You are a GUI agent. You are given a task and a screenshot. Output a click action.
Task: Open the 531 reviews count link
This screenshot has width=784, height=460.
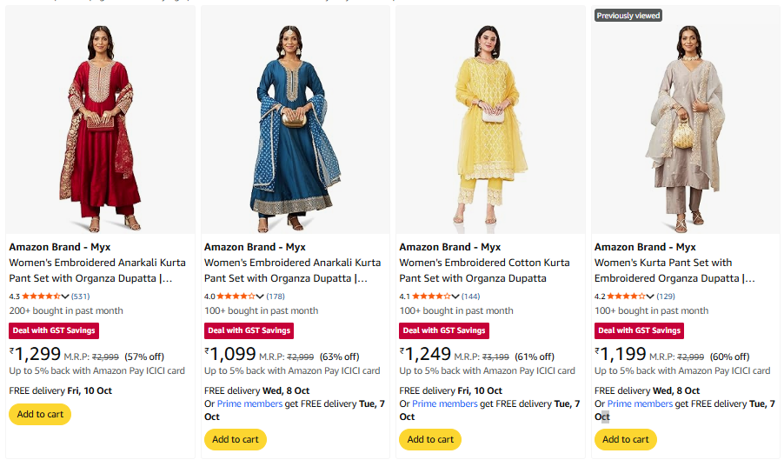tap(81, 297)
